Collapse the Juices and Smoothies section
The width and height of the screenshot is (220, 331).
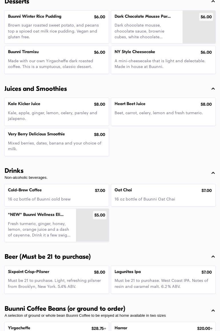pos(213,89)
